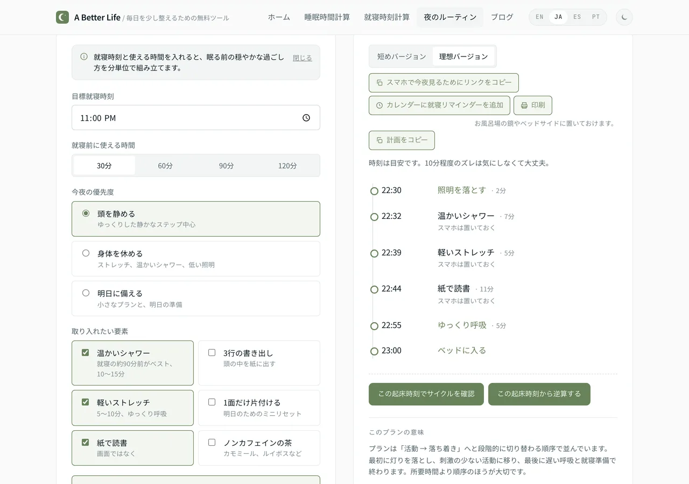
Task: Check 3行の書き出し checkbox
Action: 212,353
